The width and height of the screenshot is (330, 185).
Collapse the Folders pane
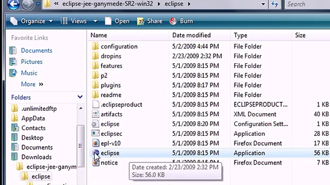click(80, 97)
